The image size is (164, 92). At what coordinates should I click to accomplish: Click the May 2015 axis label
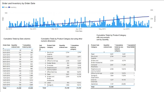102,29
